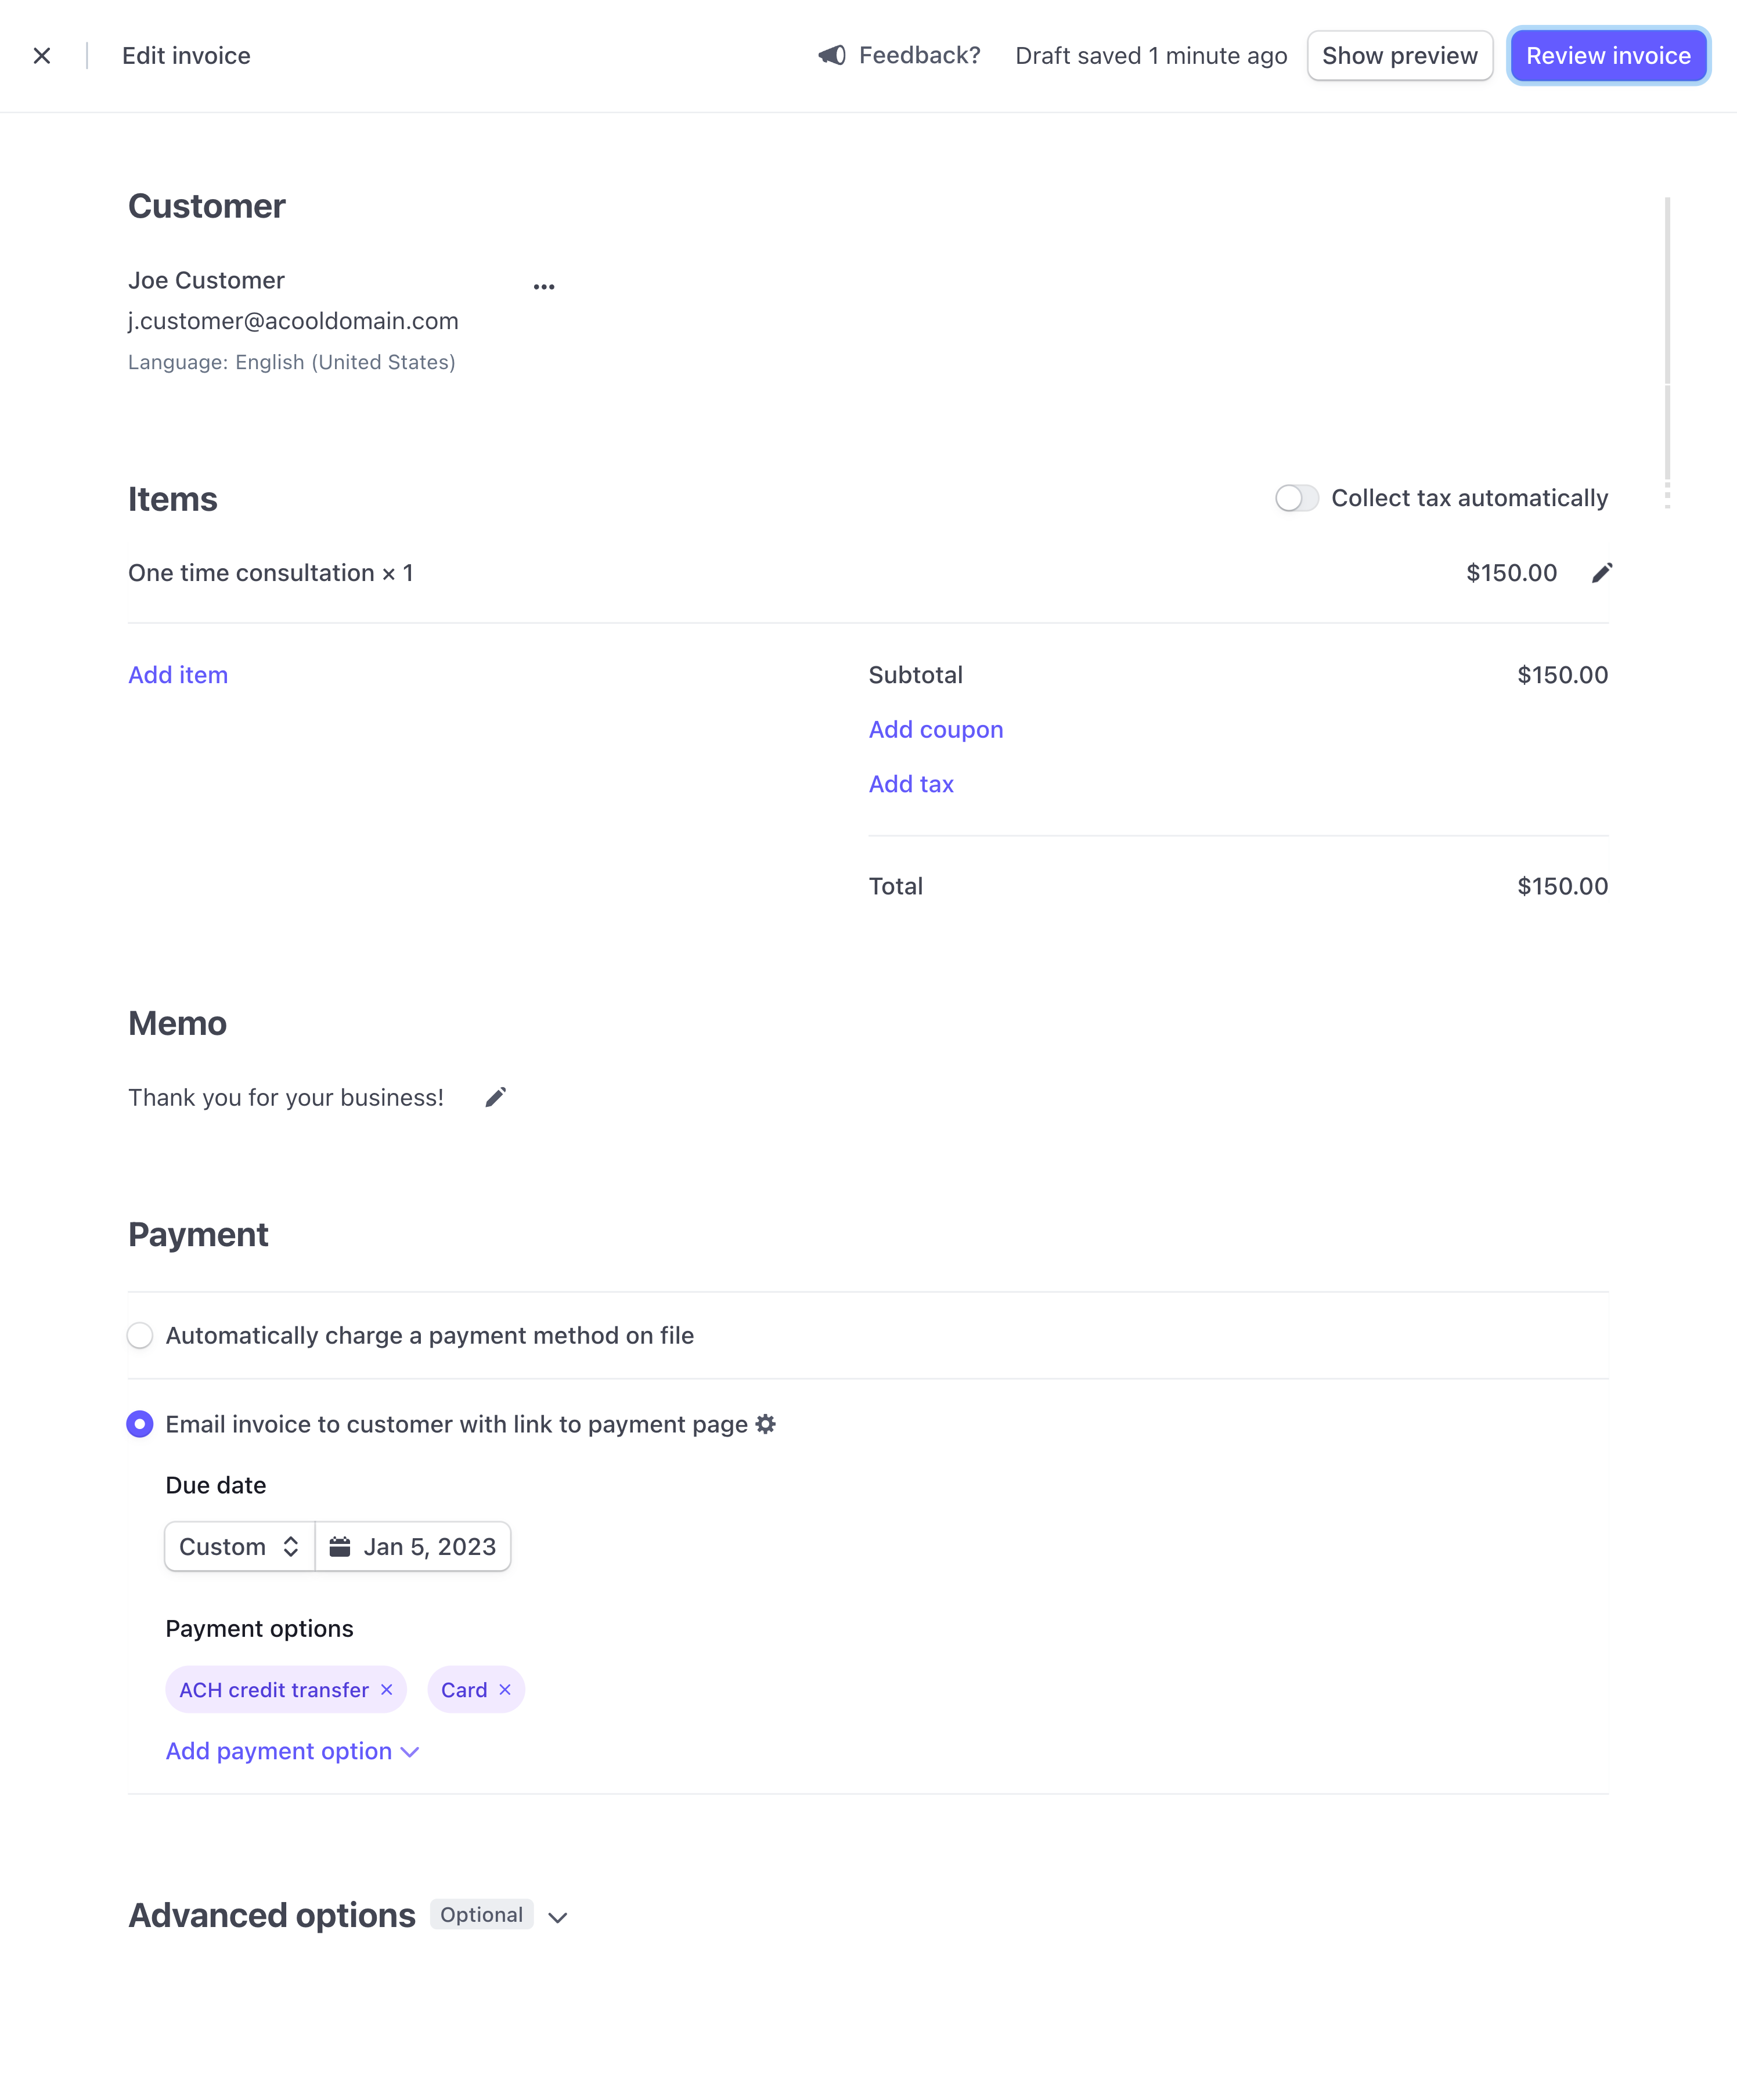Select Automatically charge a payment method on file

[140, 1335]
